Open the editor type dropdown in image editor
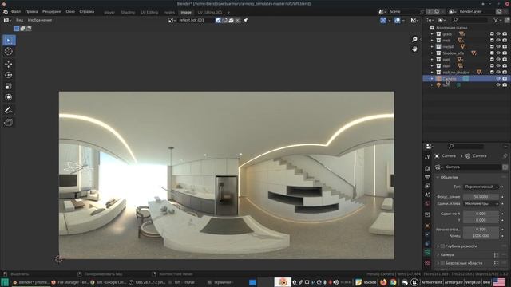The width and height of the screenshot is (511, 287). (7, 20)
